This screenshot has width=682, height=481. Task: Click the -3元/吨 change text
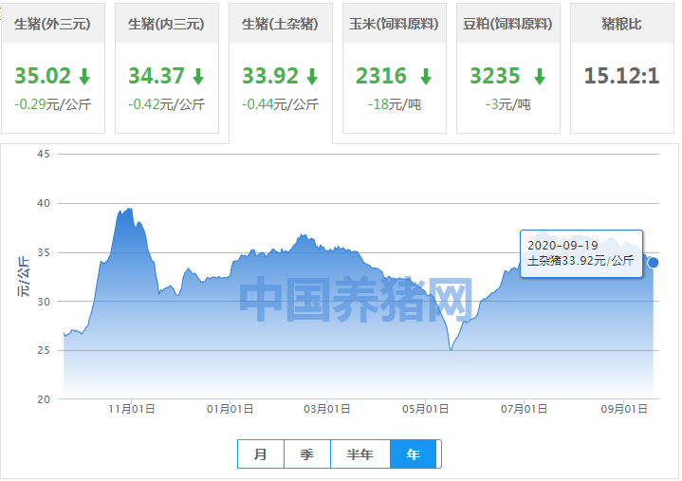tap(508, 104)
